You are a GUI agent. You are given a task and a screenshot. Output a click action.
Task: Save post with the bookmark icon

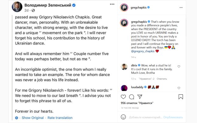coord(181,97)
